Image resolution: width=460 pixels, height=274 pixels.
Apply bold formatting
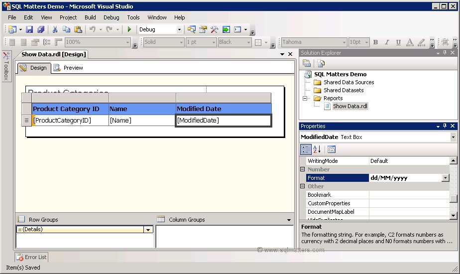tap(375, 42)
